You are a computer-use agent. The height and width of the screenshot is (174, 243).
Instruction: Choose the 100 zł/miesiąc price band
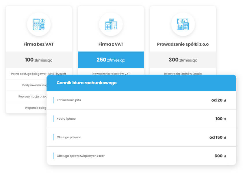point(39,60)
